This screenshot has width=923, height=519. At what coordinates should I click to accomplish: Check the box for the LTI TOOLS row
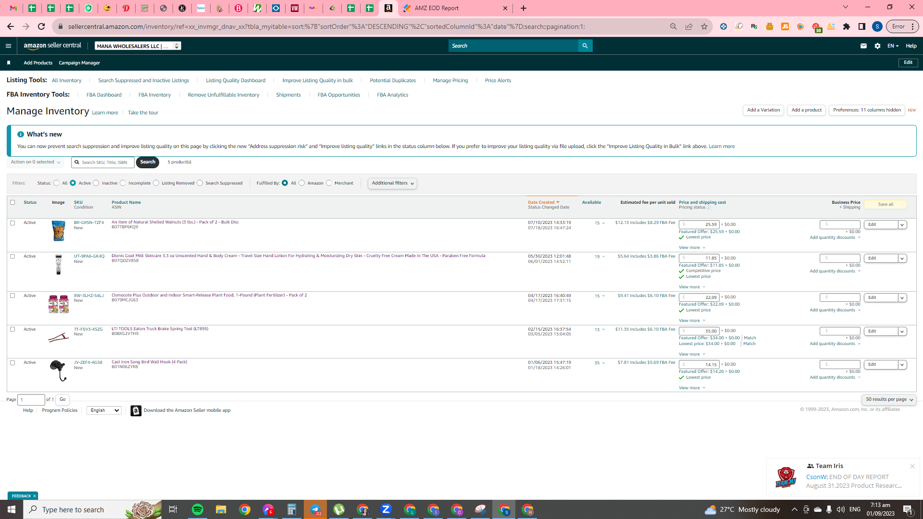[x=12, y=330]
